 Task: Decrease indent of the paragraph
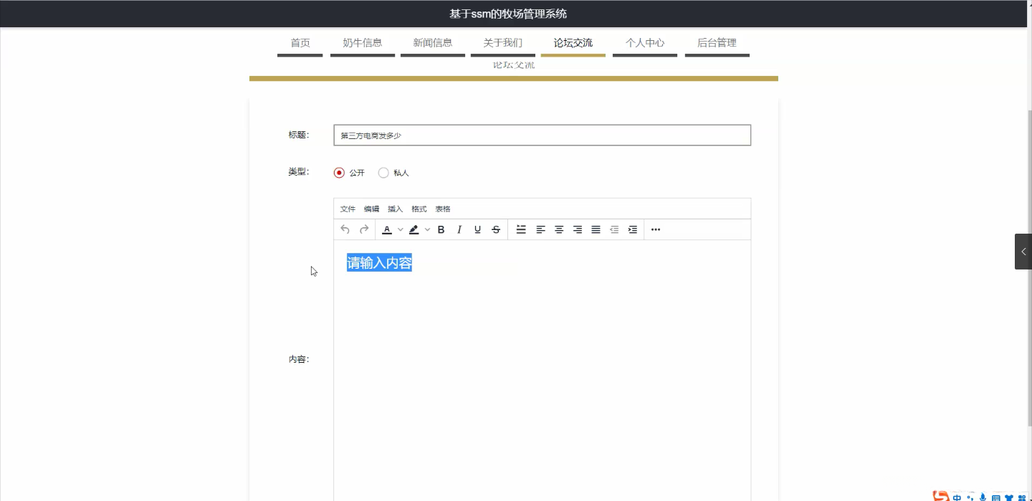coord(614,229)
